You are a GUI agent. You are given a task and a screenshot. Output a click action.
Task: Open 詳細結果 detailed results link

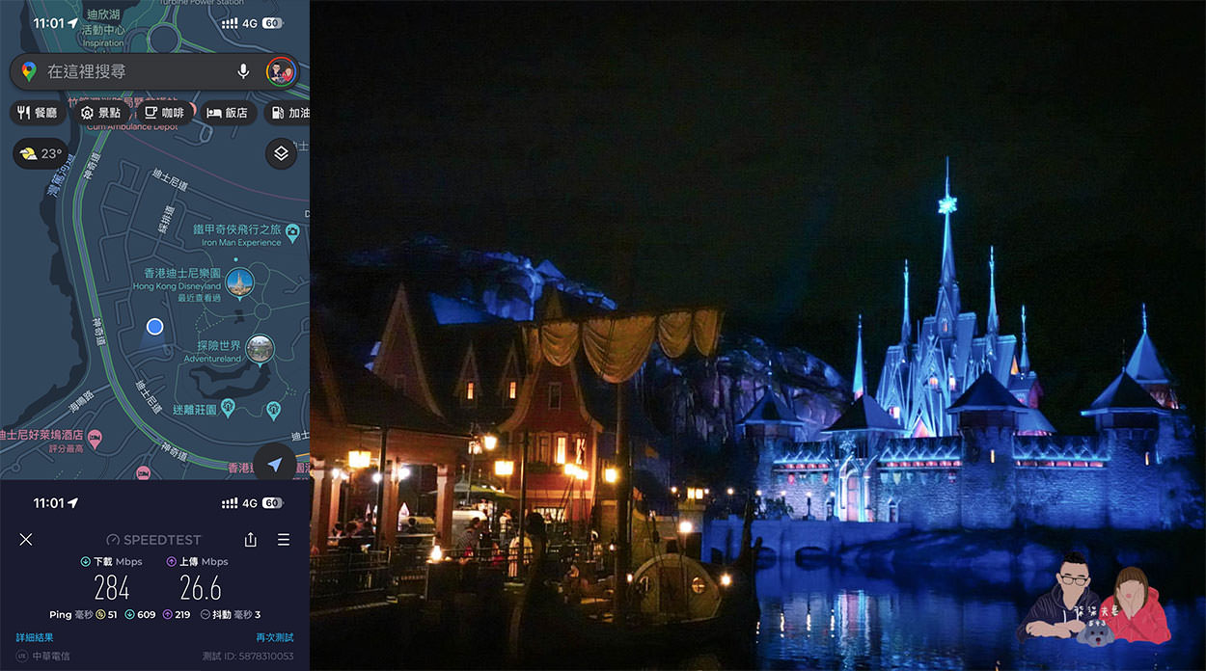coord(35,637)
